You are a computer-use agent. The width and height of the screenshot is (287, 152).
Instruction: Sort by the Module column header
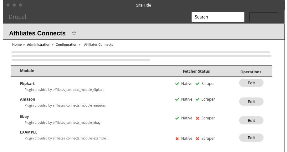click(27, 71)
